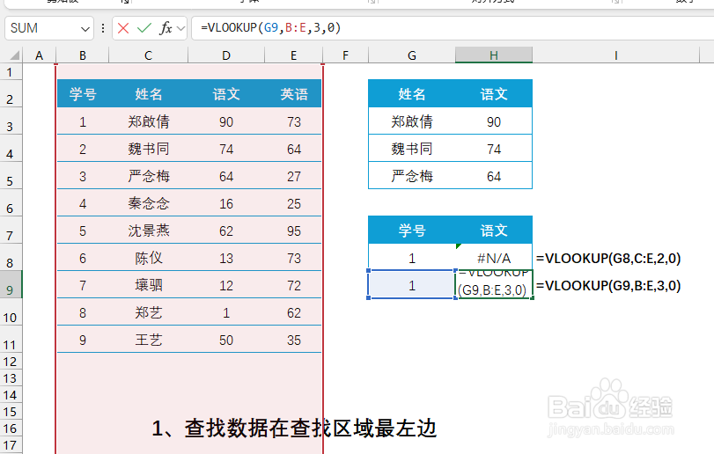The image size is (714, 454).
Task: Click the 语文 score 16 cell
Action: tap(226, 203)
